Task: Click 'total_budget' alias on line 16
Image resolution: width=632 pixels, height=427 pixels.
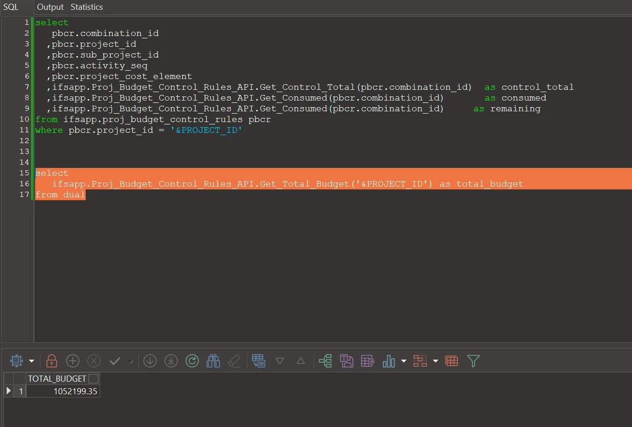Action: pyautogui.click(x=490, y=184)
